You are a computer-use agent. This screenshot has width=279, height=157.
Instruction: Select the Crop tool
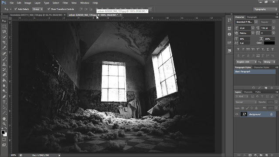(x=4, y=42)
